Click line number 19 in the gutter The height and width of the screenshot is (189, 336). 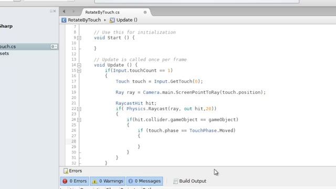[x=73, y=92]
